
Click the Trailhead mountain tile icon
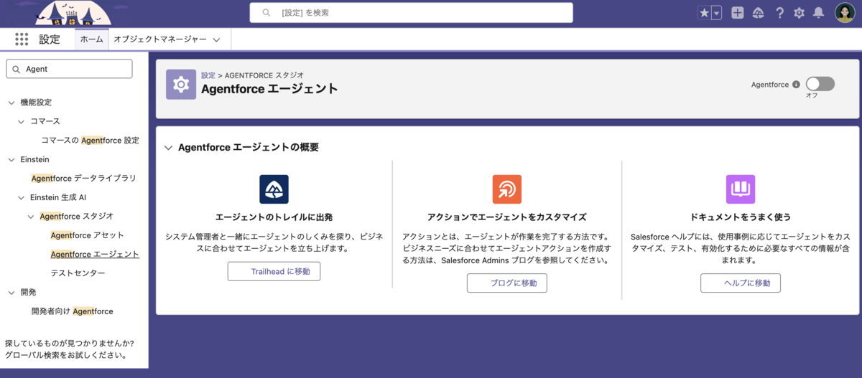click(274, 189)
